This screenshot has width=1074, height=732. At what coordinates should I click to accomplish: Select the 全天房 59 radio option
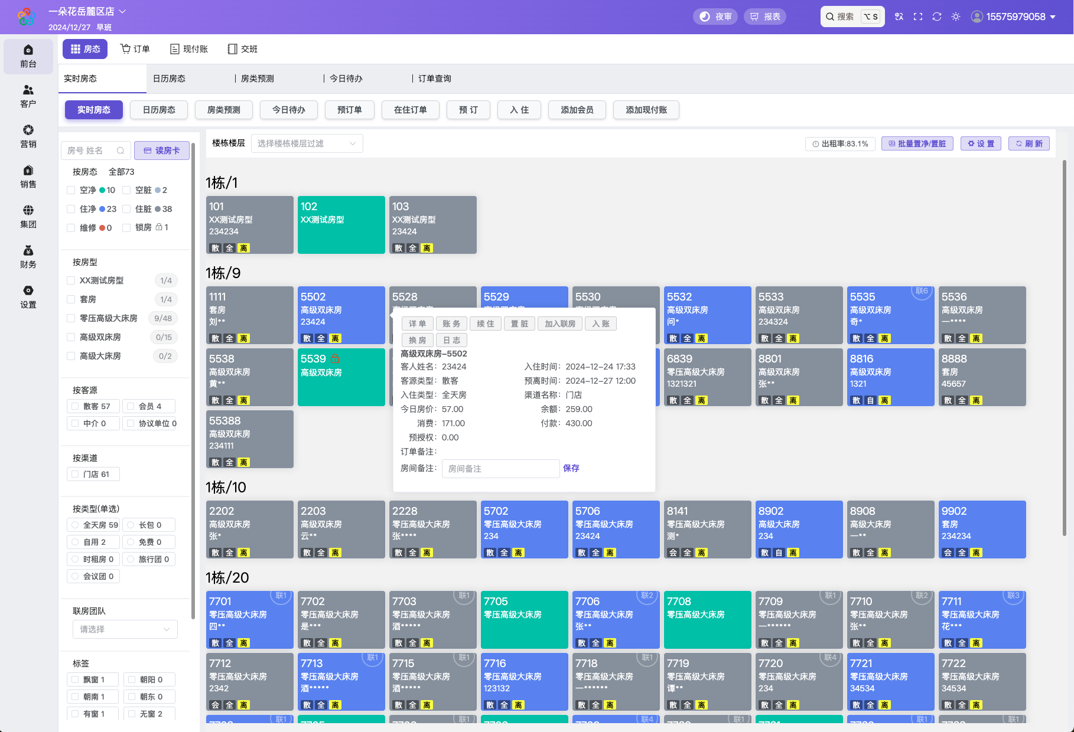coord(75,525)
